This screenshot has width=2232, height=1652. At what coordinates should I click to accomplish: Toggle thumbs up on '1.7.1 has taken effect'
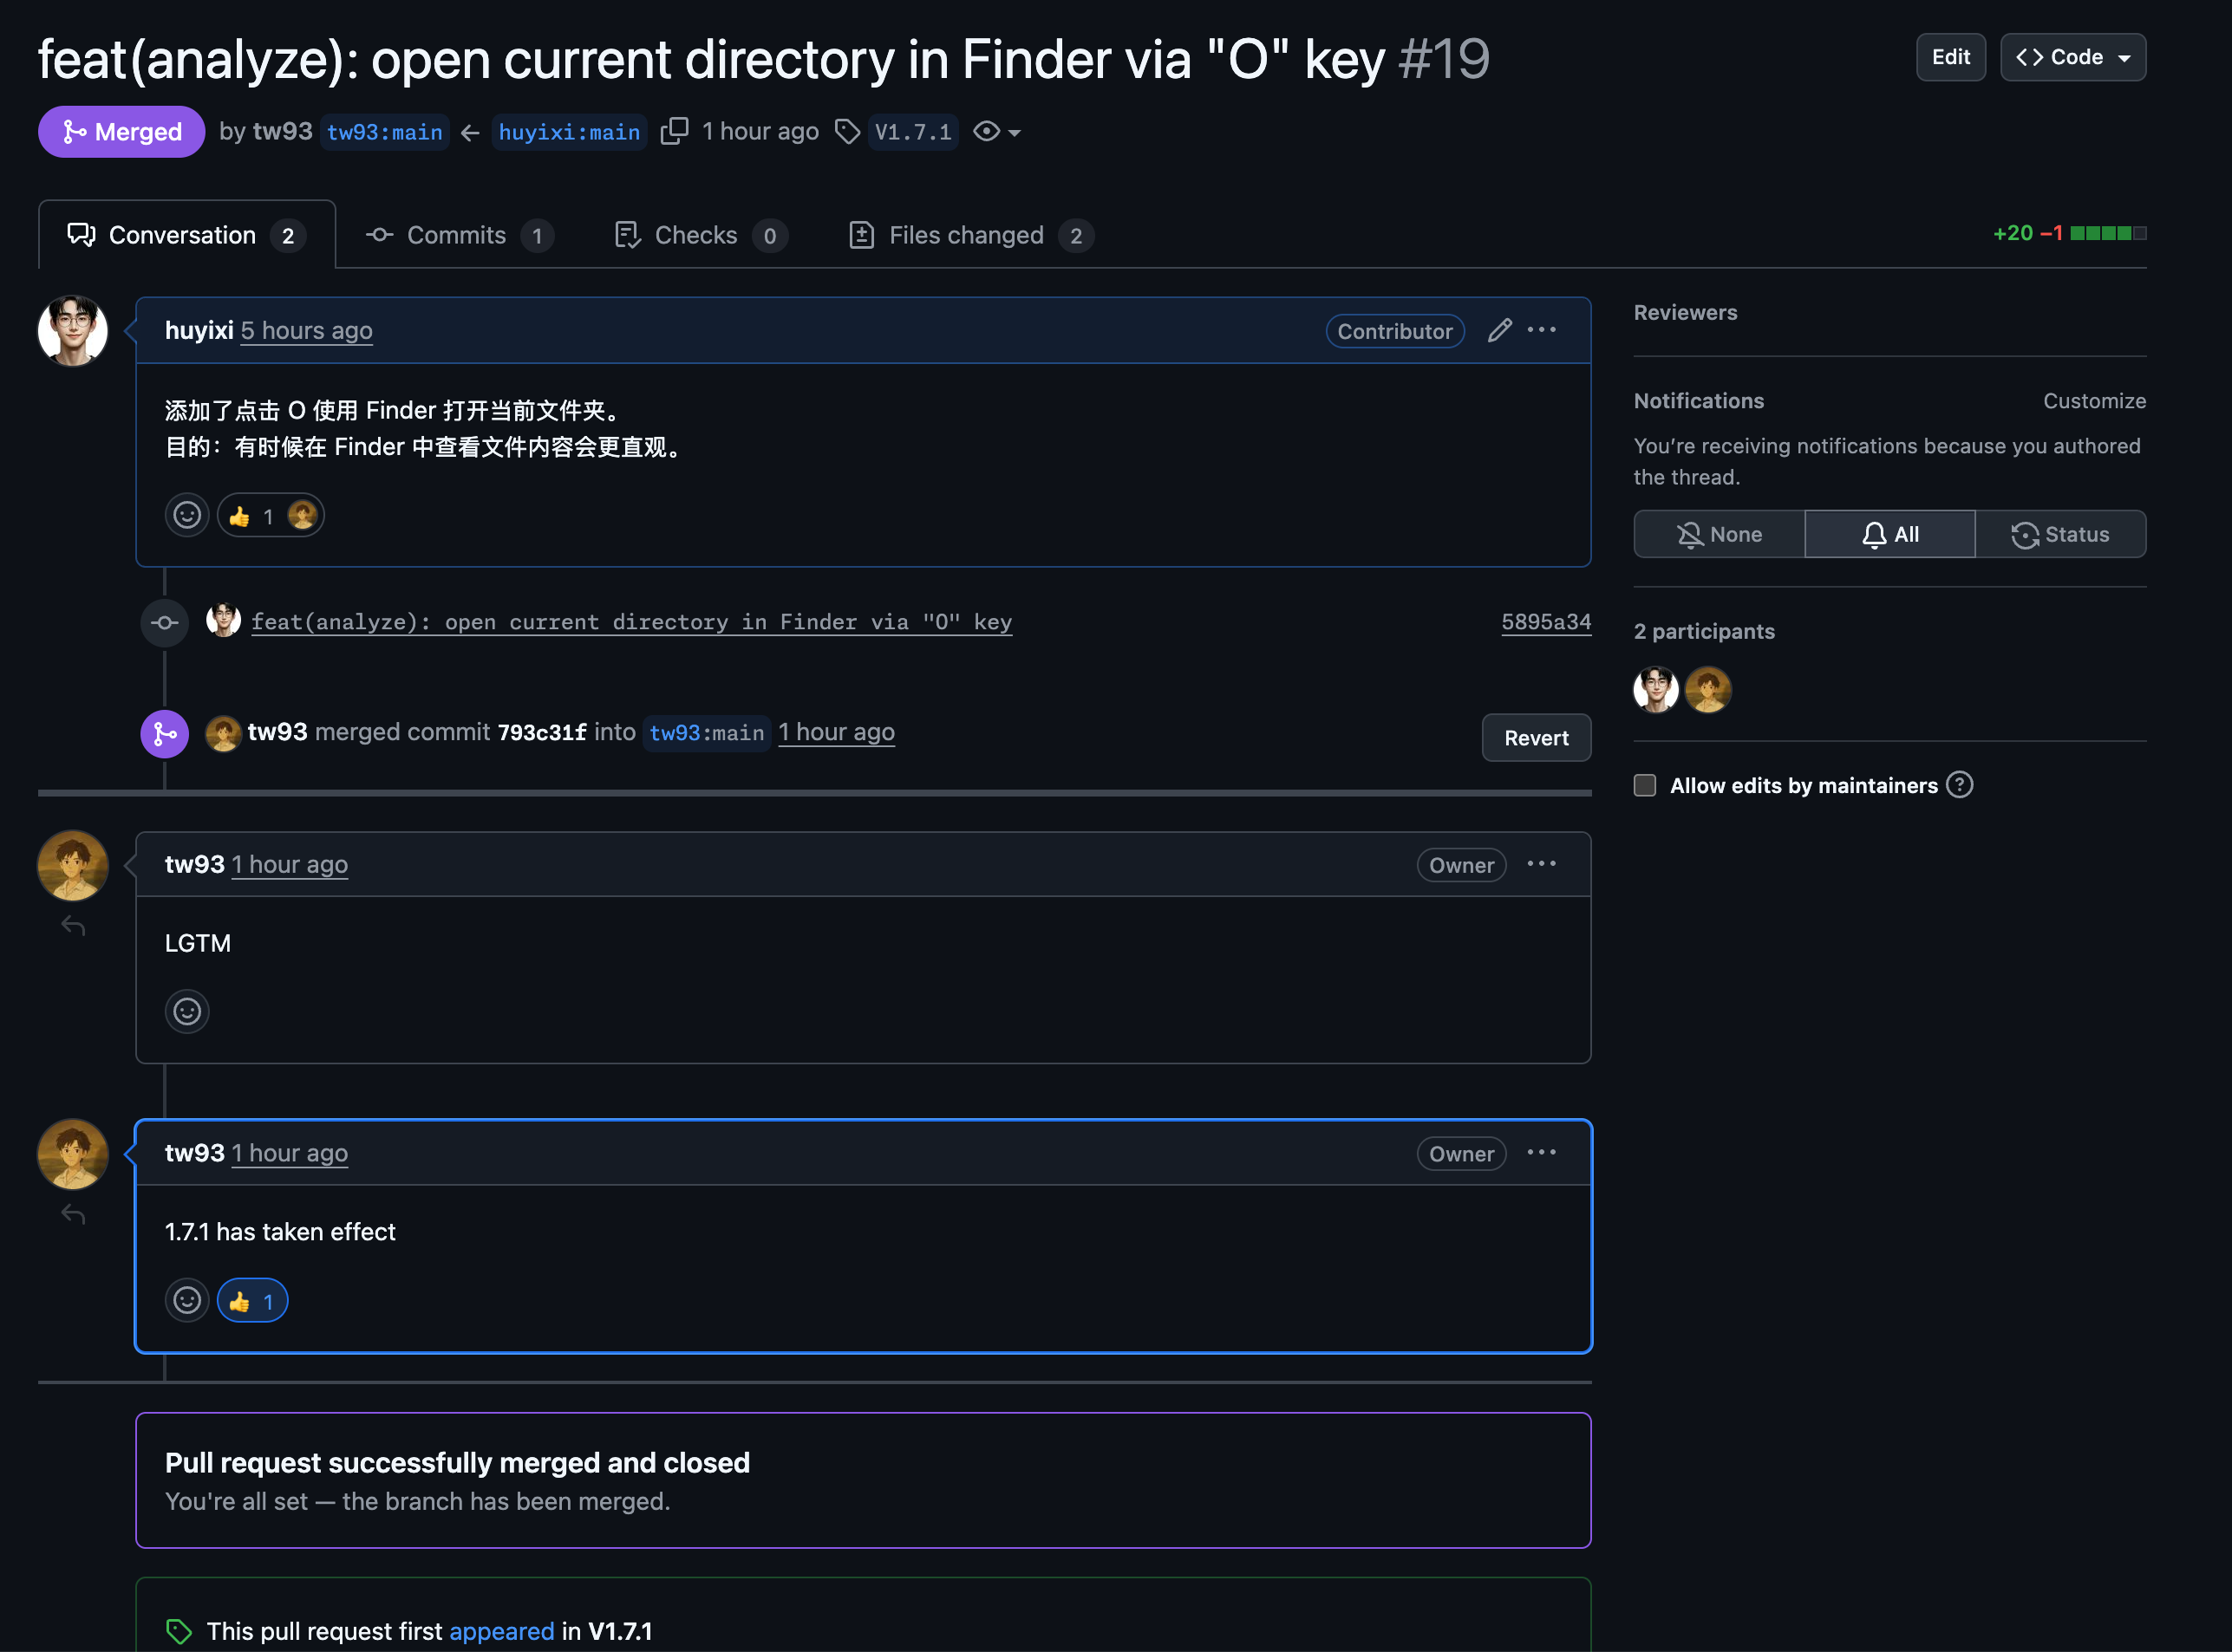click(252, 1301)
